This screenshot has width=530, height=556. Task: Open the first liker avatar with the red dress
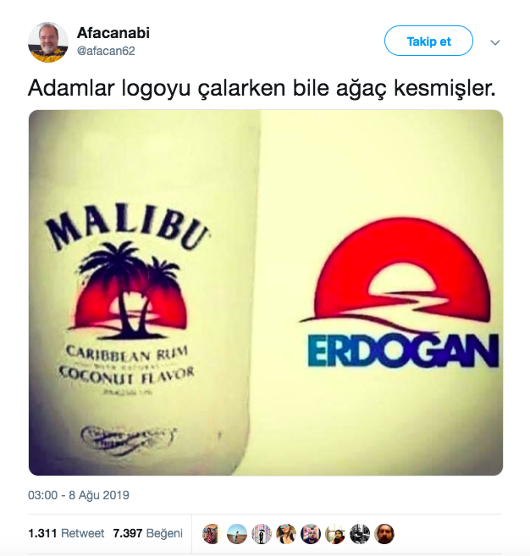tap(213, 534)
